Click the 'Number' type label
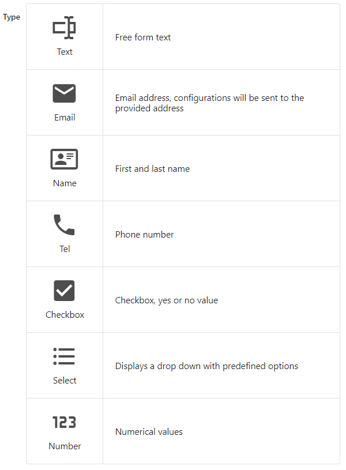This screenshot has height=470, width=346. (x=65, y=446)
